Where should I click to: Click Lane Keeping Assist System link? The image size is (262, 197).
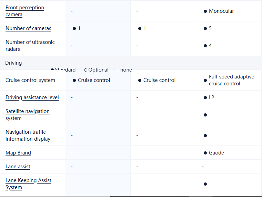pyautogui.click(x=28, y=184)
